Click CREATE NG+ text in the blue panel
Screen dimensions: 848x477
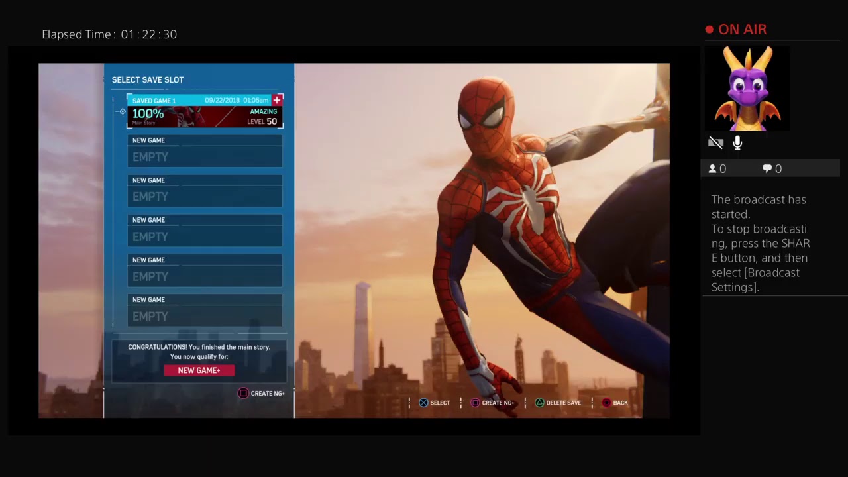268,394
